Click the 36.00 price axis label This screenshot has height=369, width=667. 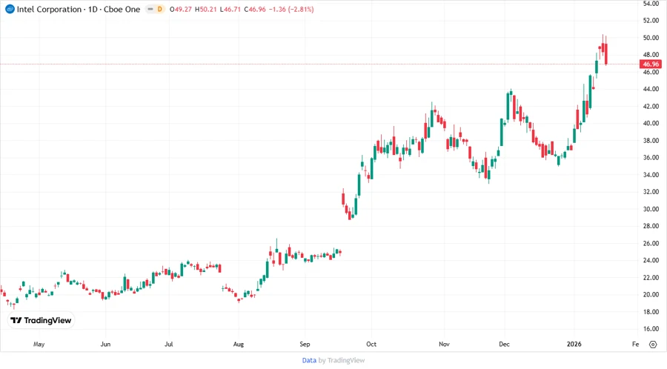point(651,158)
